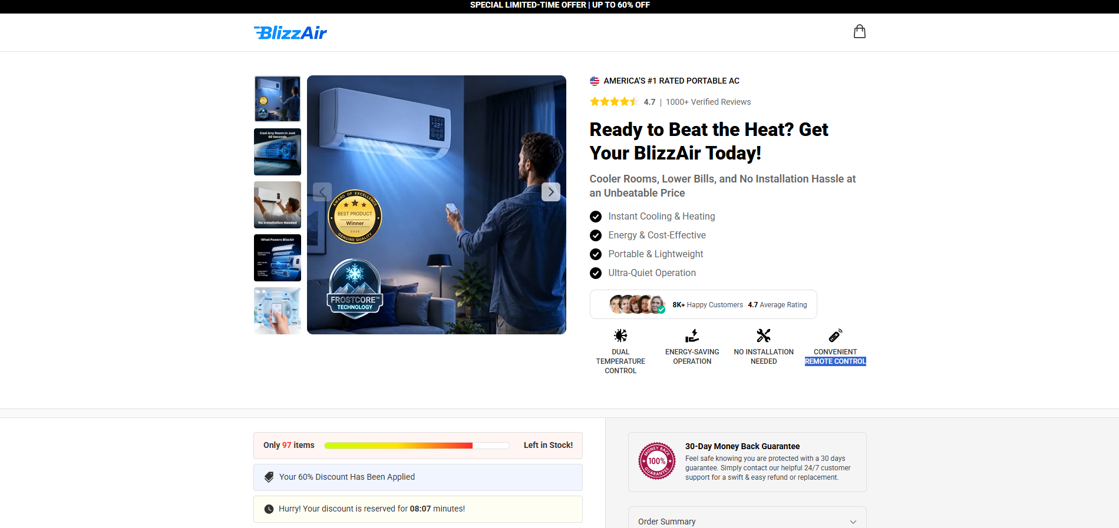Screen dimensions: 1119x528
Task: Click the happy customers avatar group
Action: (638, 304)
